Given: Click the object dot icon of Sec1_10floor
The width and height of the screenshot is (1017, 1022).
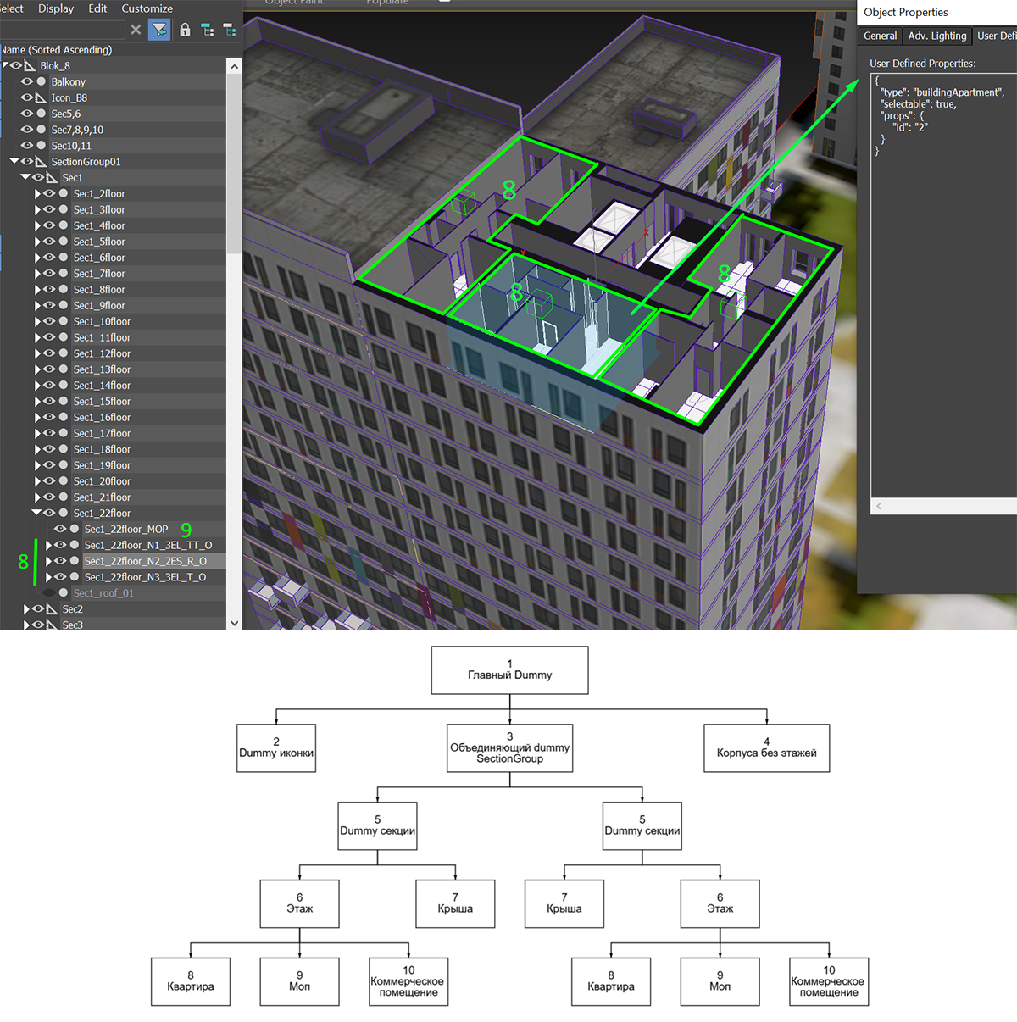Looking at the screenshot, I should pos(63,322).
